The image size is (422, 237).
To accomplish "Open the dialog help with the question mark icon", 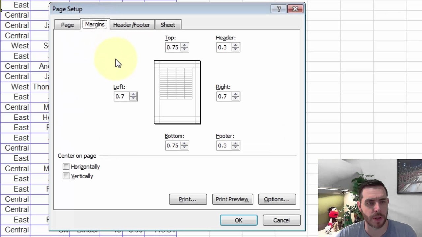I will click(x=279, y=9).
